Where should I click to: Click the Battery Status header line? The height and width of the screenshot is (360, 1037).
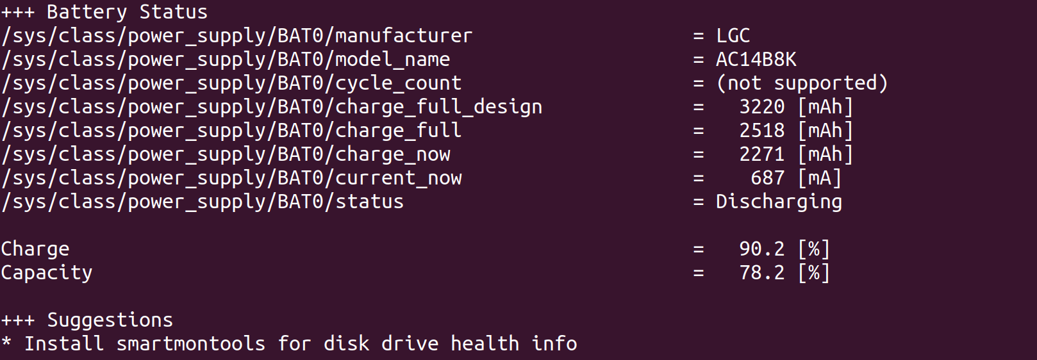pyautogui.click(x=104, y=12)
